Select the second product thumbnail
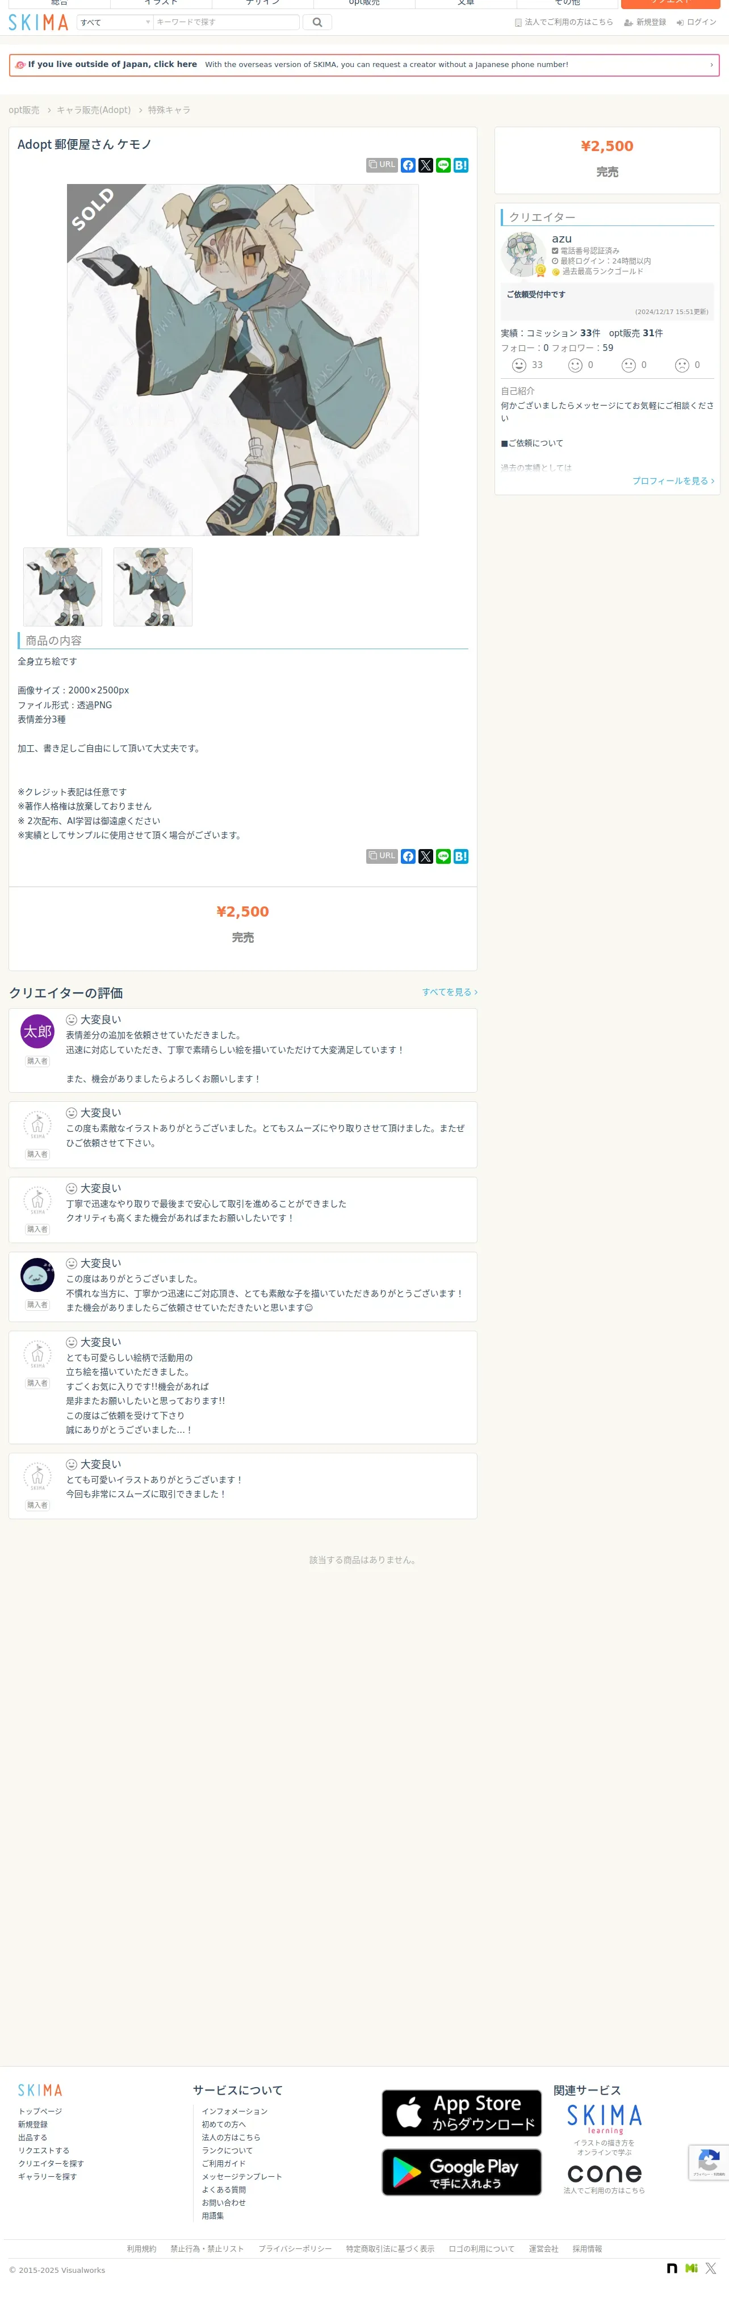 pyautogui.click(x=153, y=587)
